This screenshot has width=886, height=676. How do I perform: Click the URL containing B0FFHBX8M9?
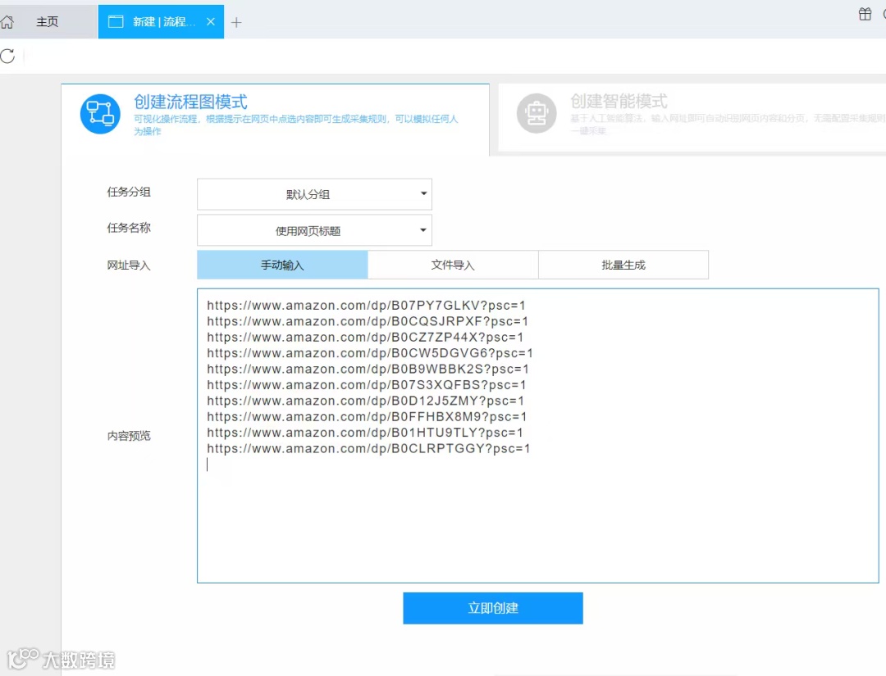[x=367, y=416]
